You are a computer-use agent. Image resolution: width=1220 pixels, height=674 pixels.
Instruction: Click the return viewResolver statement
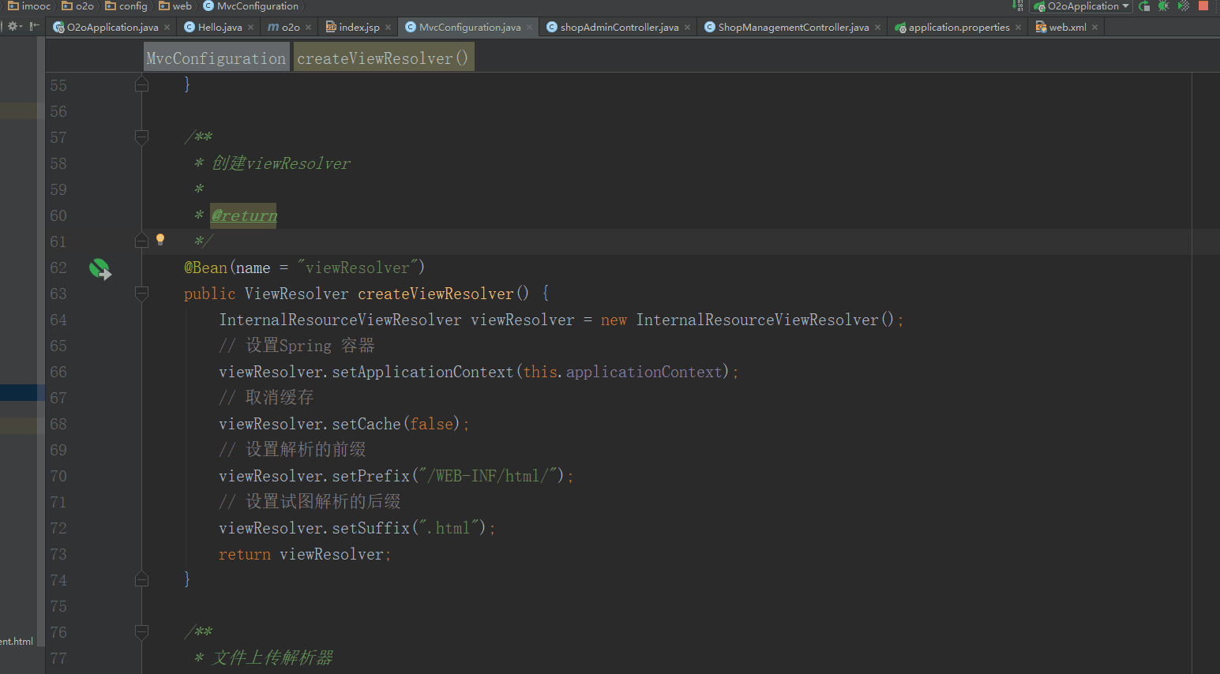(305, 554)
